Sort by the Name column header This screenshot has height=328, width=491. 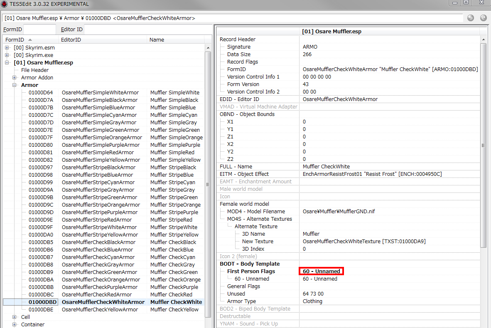(175, 40)
